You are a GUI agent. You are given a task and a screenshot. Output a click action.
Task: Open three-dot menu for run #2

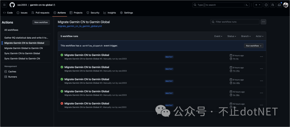[261, 93]
